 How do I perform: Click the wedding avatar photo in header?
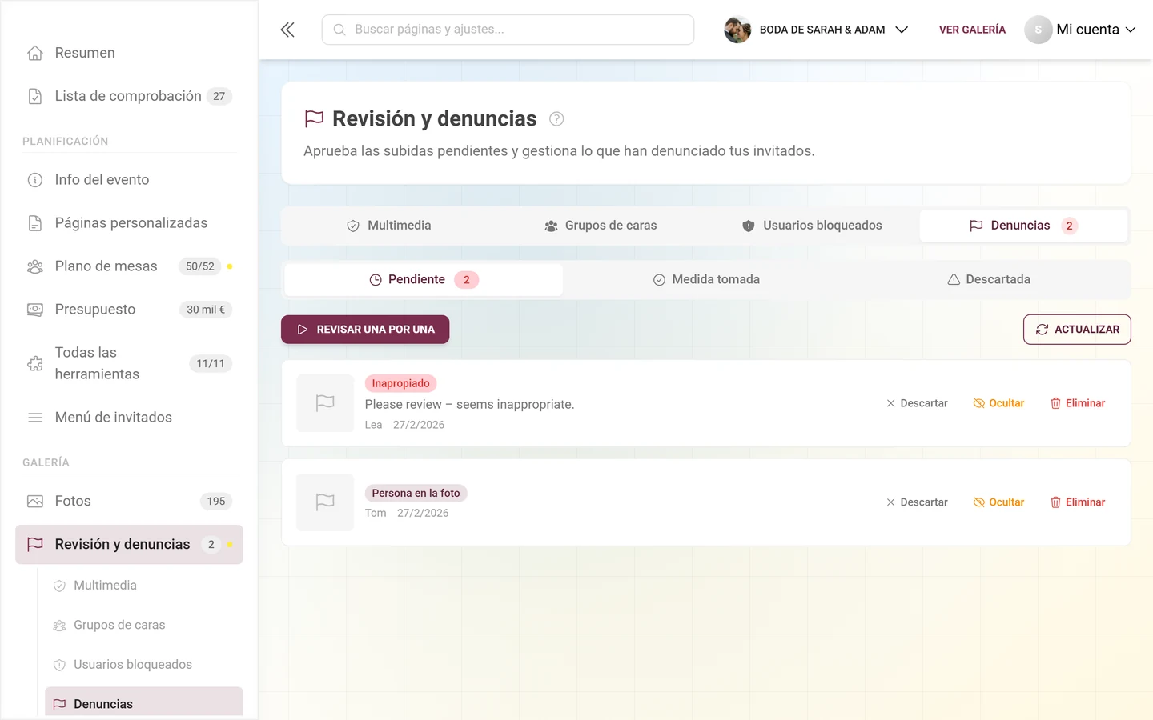(737, 30)
